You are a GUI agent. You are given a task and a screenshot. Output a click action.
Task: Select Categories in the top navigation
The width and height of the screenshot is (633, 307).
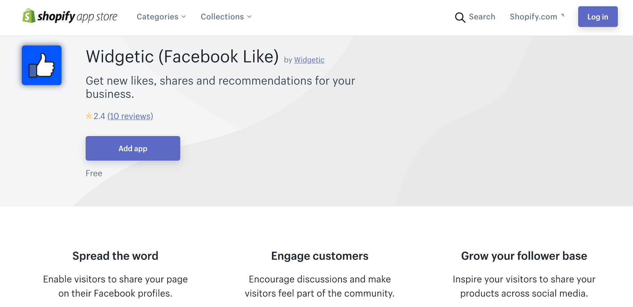(158, 17)
